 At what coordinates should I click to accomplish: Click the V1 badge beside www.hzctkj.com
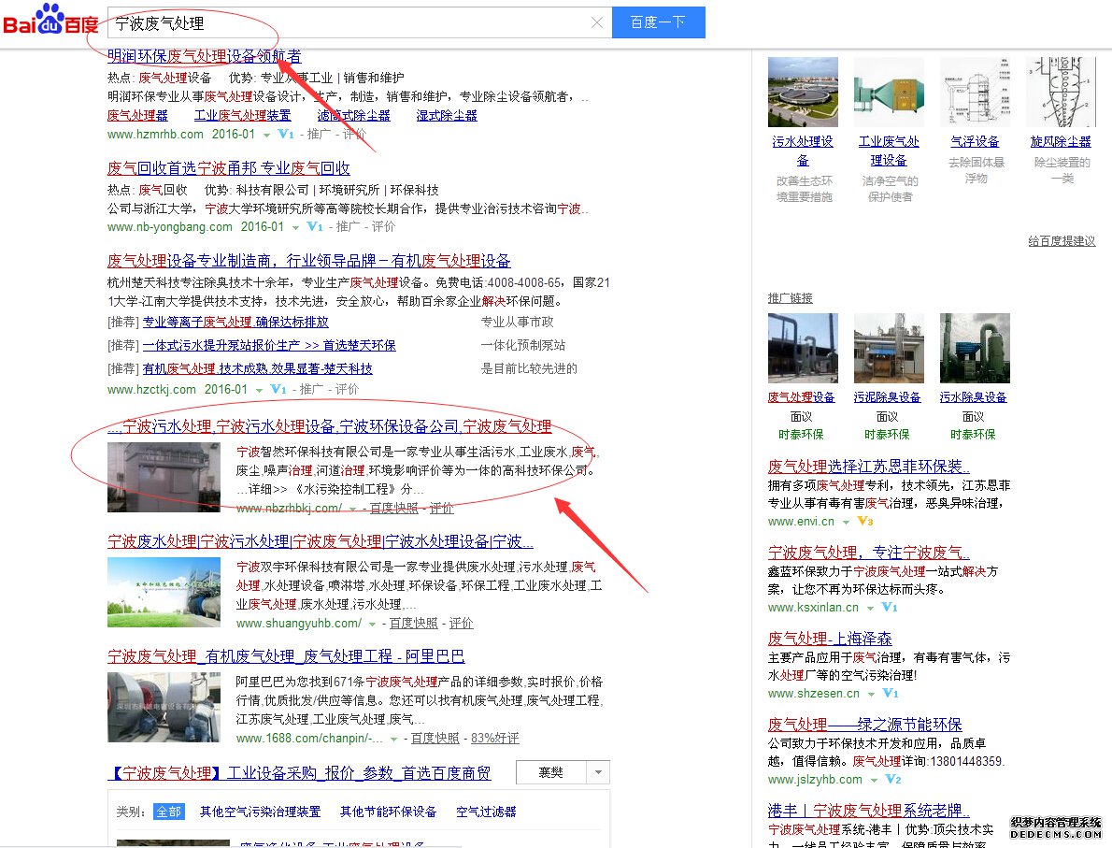(278, 390)
